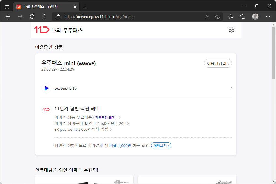
Task: Click the 이용중인 상품 section heading
Action: [49, 47]
